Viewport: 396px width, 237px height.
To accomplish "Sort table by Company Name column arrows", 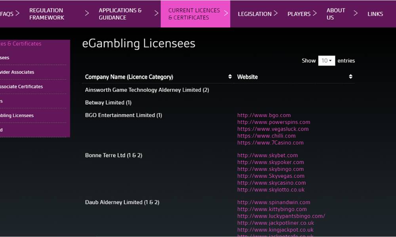I will pyautogui.click(x=230, y=77).
